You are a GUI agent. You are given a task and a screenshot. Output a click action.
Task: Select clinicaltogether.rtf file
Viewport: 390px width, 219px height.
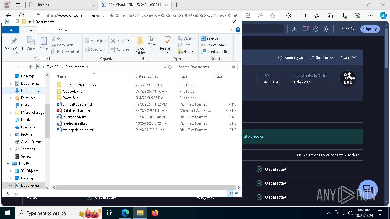(77, 104)
